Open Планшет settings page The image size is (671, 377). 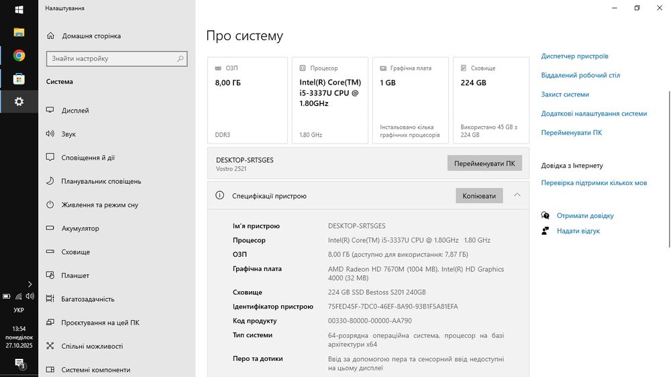tap(75, 275)
